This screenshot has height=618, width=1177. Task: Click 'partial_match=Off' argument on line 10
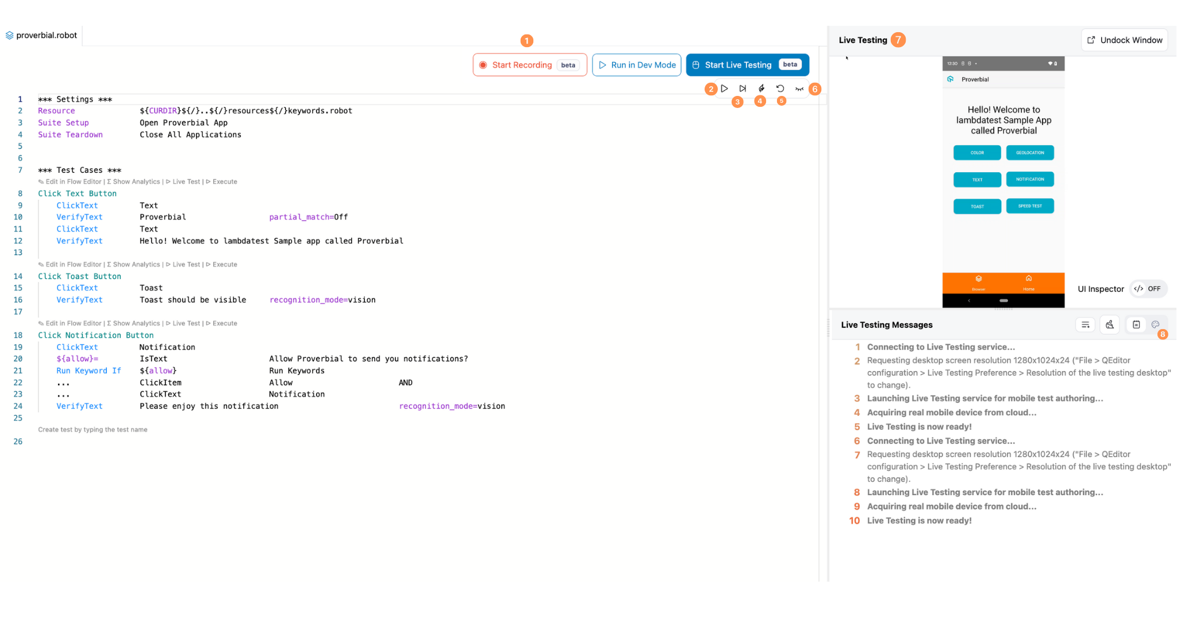click(309, 217)
